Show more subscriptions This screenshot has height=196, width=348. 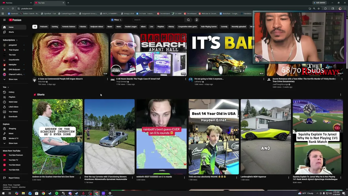click(14, 79)
